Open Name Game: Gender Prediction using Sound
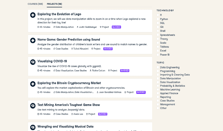Image resolution: width=223 pixels, height=131 pixels. pyautogui.click(x=69, y=40)
